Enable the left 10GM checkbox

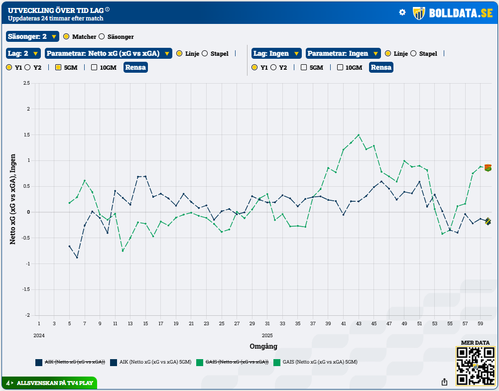(94, 67)
